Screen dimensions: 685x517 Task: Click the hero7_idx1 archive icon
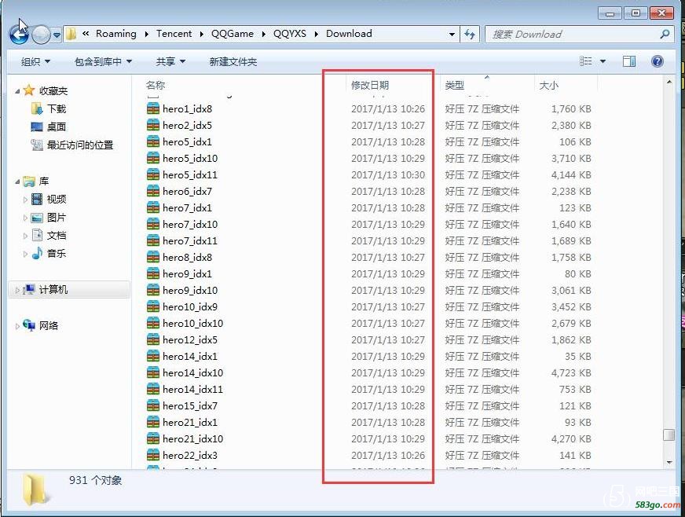pos(153,207)
